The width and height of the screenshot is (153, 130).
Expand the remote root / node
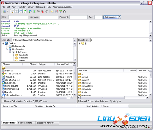pos(80,44)
